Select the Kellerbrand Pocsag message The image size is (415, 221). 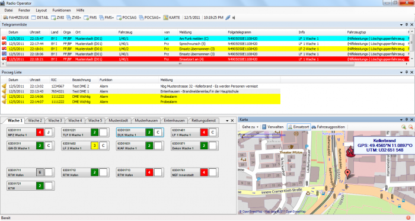click(x=141, y=86)
